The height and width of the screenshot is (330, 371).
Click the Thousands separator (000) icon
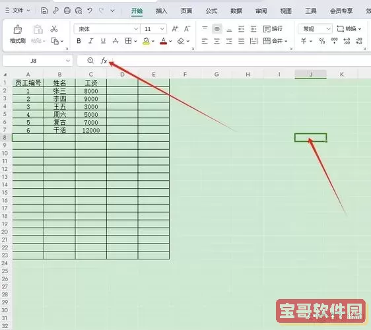pos(334,41)
